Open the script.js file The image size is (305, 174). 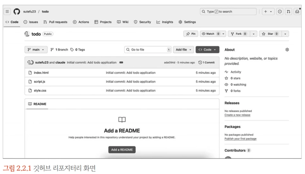point(39,82)
